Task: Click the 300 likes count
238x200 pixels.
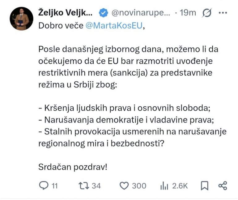Action: [x=139, y=185]
